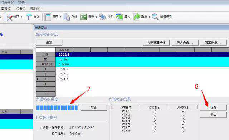The image size is (229, 140).
Task: Click the 牌号识别 magnifier icon
Action: pos(155,17)
